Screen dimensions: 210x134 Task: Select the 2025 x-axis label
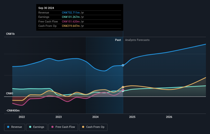pyautogui.click(x=132, y=117)
